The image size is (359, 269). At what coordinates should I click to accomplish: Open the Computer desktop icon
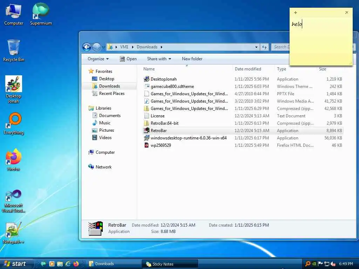(14, 15)
